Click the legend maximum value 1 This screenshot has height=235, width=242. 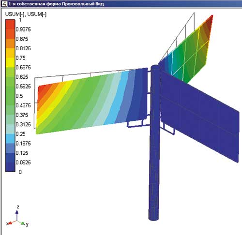20,20
